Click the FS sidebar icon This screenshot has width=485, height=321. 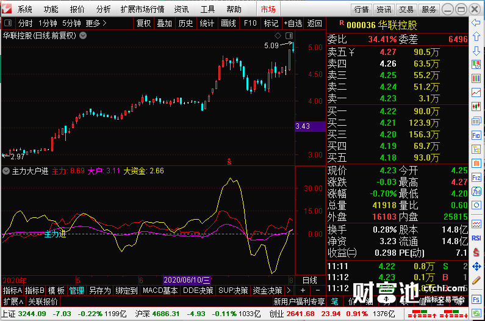tap(476, 299)
